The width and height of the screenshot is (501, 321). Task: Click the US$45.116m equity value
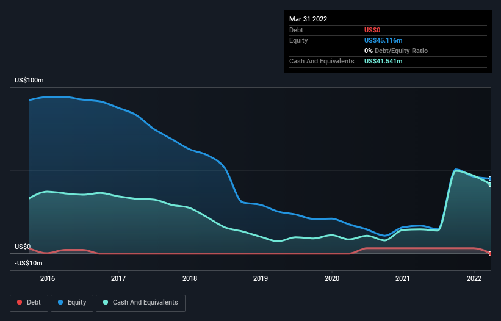click(x=383, y=40)
